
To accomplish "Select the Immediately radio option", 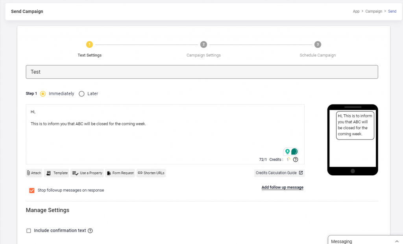I will (43, 93).
